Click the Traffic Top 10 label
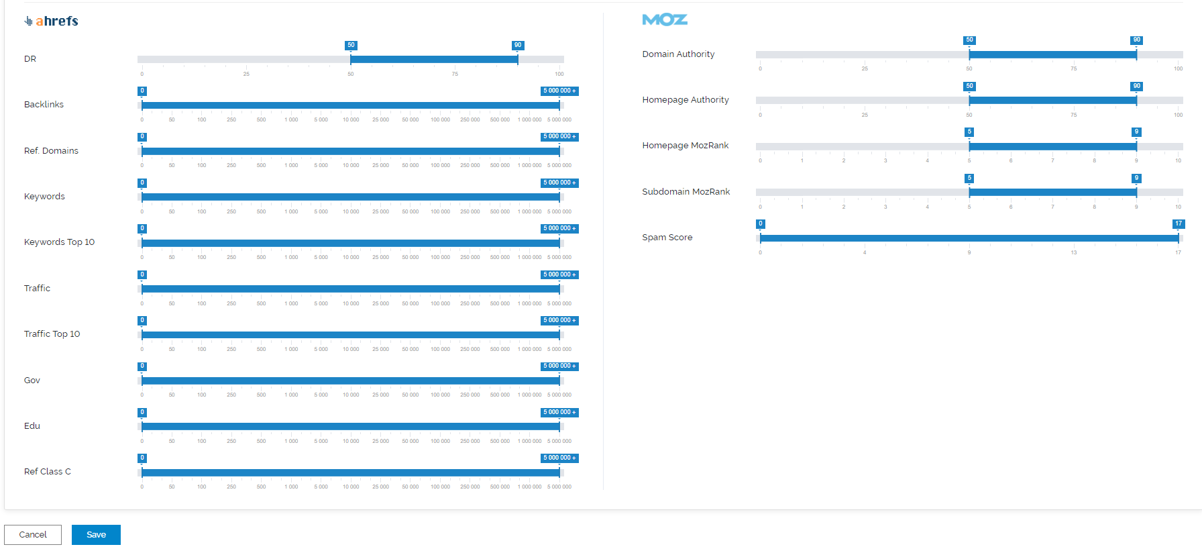 52,334
